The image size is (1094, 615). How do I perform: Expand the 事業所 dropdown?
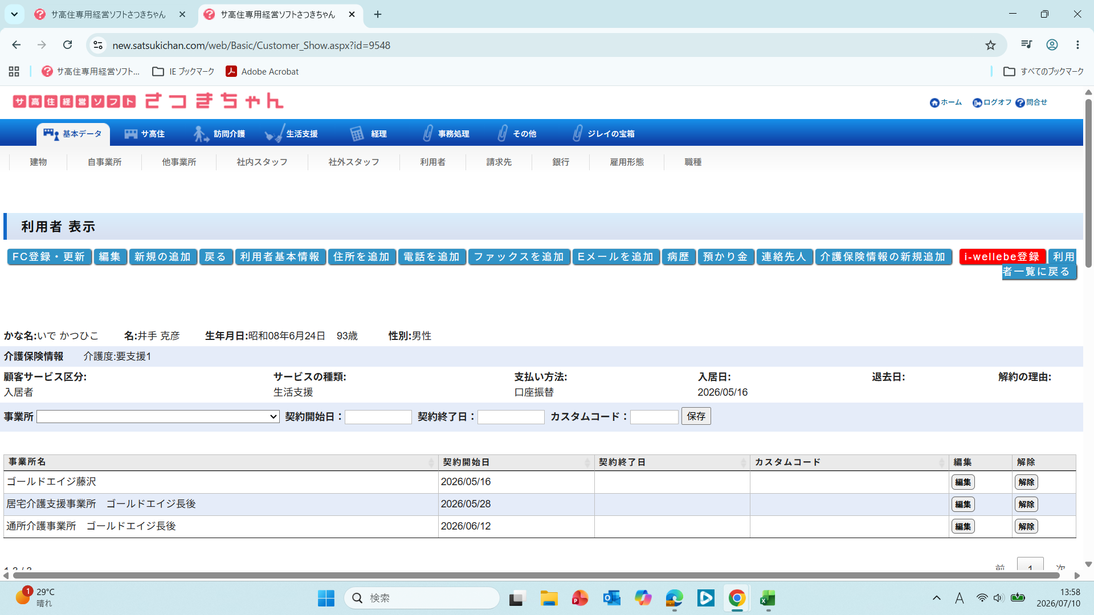tap(158, 417)
